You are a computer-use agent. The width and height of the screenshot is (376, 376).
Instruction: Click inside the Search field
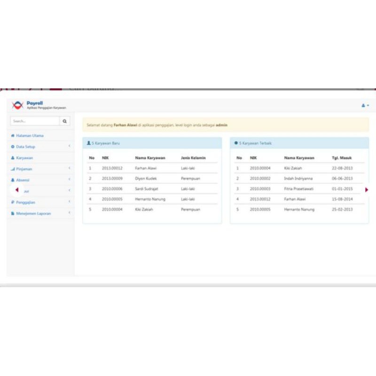[33, 121]
